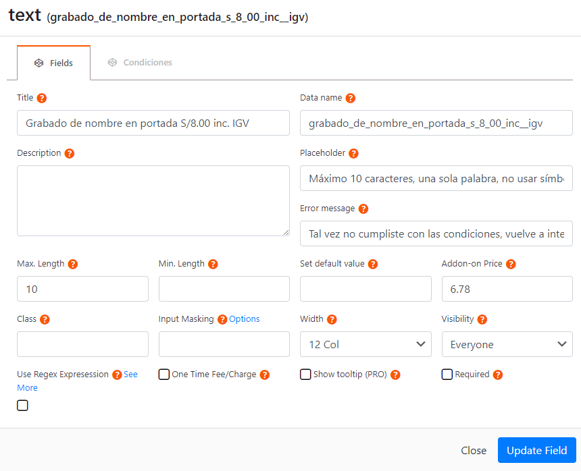Click the Close button
Viewport: 581px width, 471px height.
tap(474, 450)
